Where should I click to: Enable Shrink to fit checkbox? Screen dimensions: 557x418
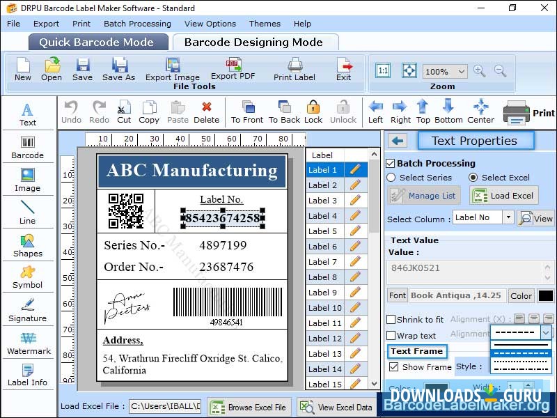tap(391, 319)
